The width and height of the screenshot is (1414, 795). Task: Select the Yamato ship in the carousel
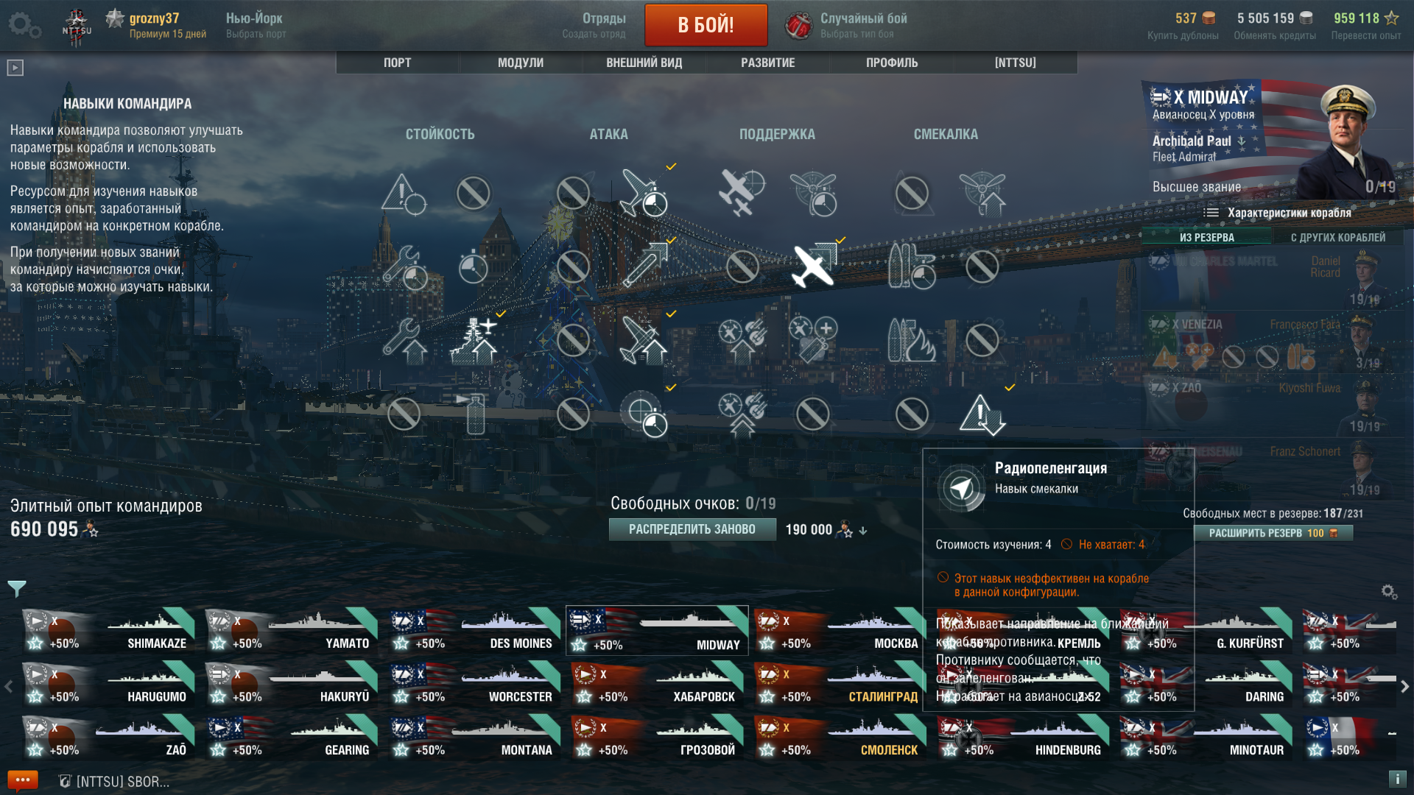coord(290,632)
